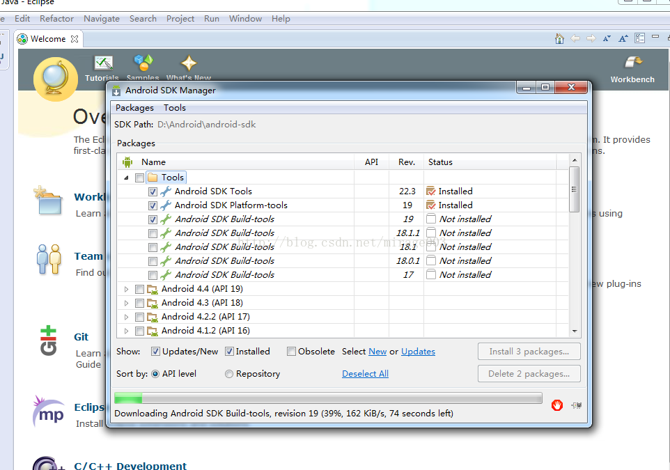The image size is (670, 470).
Task: Click the Android SDK Manager title bar icon
Action: (x=116, y=91)
